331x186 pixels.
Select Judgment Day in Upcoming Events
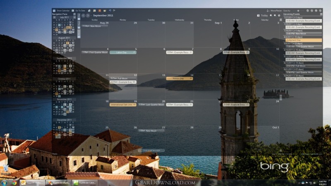click(x=304, y=40)
